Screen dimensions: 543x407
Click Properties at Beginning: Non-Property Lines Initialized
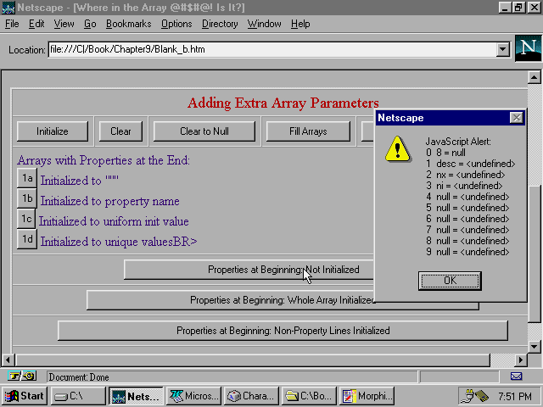pyautogui.click(x=283, y=331)
